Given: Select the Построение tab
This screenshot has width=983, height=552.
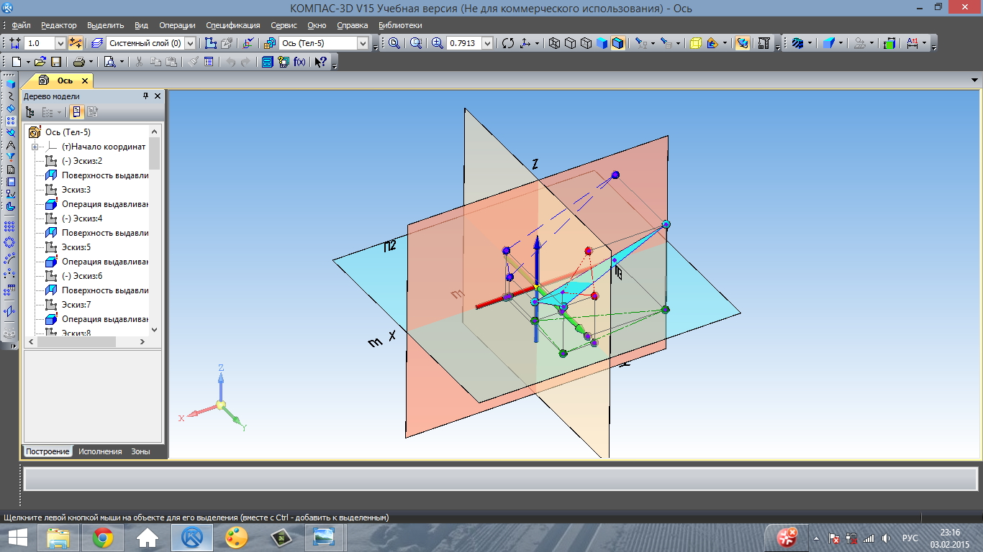Looking at the screenshot, I should (x=47, y=451).
